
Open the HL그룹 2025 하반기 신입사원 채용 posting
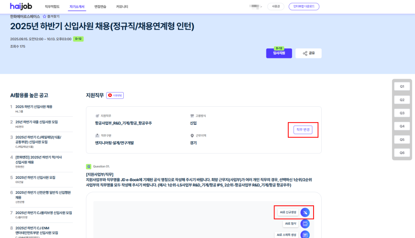[x=34, y=107]
